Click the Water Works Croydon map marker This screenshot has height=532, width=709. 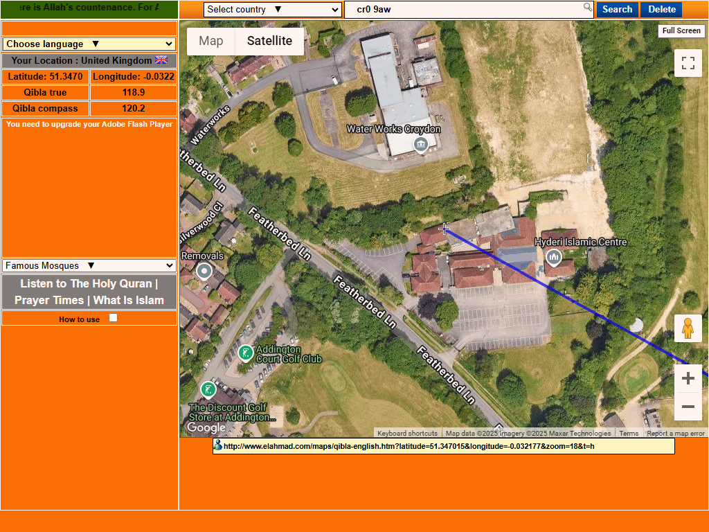[x=421, y=145]
